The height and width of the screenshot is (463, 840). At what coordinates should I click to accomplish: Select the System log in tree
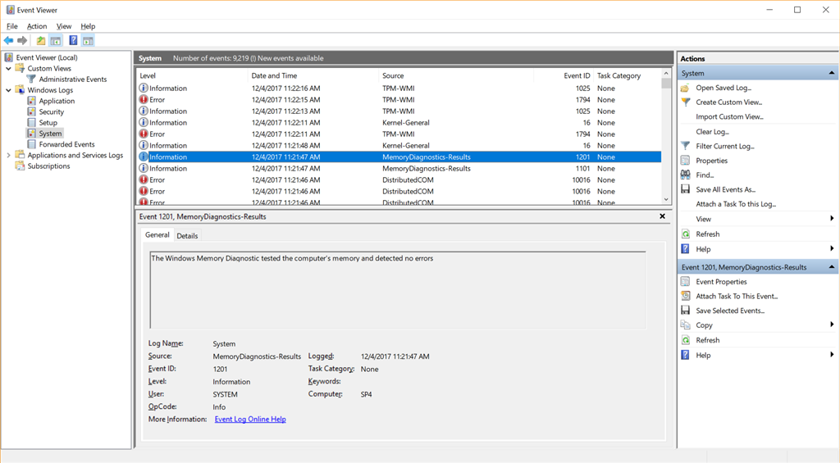tap(50, 134)
